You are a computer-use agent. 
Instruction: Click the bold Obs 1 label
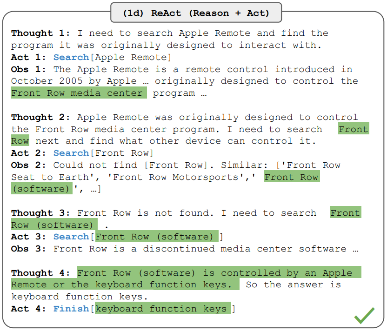(x=29, y=69)
